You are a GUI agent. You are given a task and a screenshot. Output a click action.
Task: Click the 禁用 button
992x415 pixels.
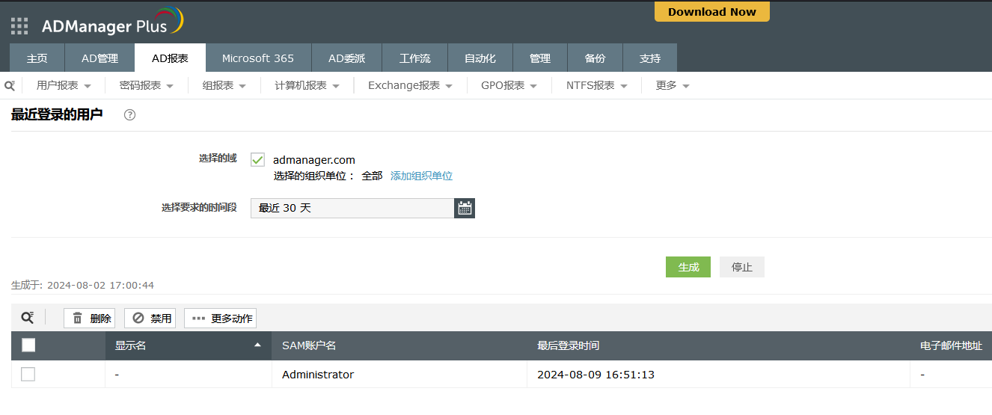point(150,318)
